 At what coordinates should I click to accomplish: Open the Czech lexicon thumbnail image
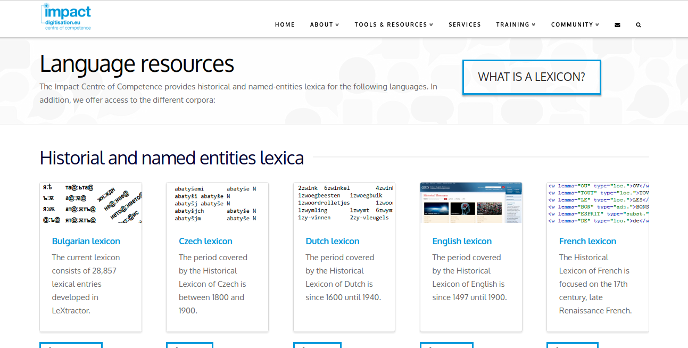click(217, 203)
